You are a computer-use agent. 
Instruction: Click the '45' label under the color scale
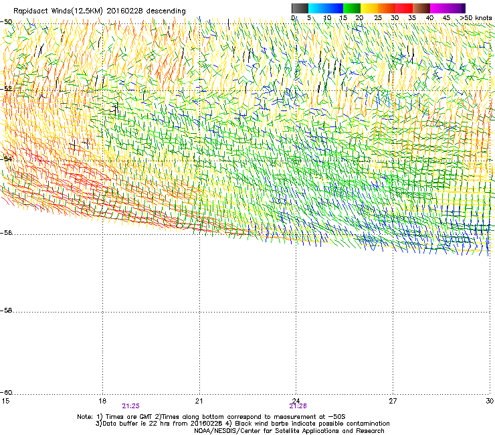446,17
